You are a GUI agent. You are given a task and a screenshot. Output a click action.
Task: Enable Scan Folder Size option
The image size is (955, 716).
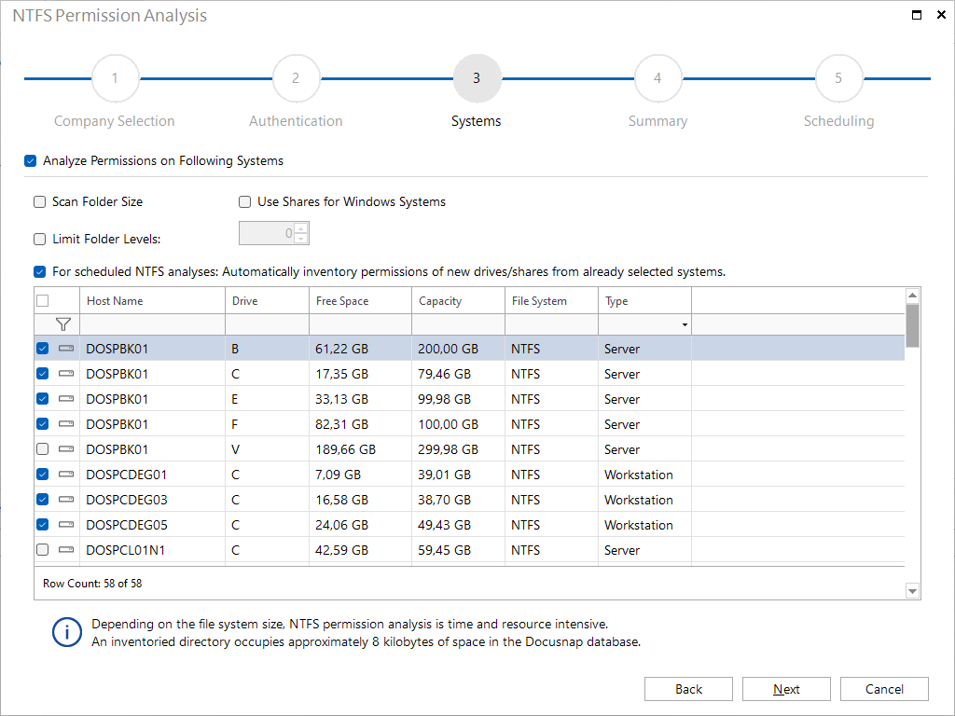click(39, 201)
